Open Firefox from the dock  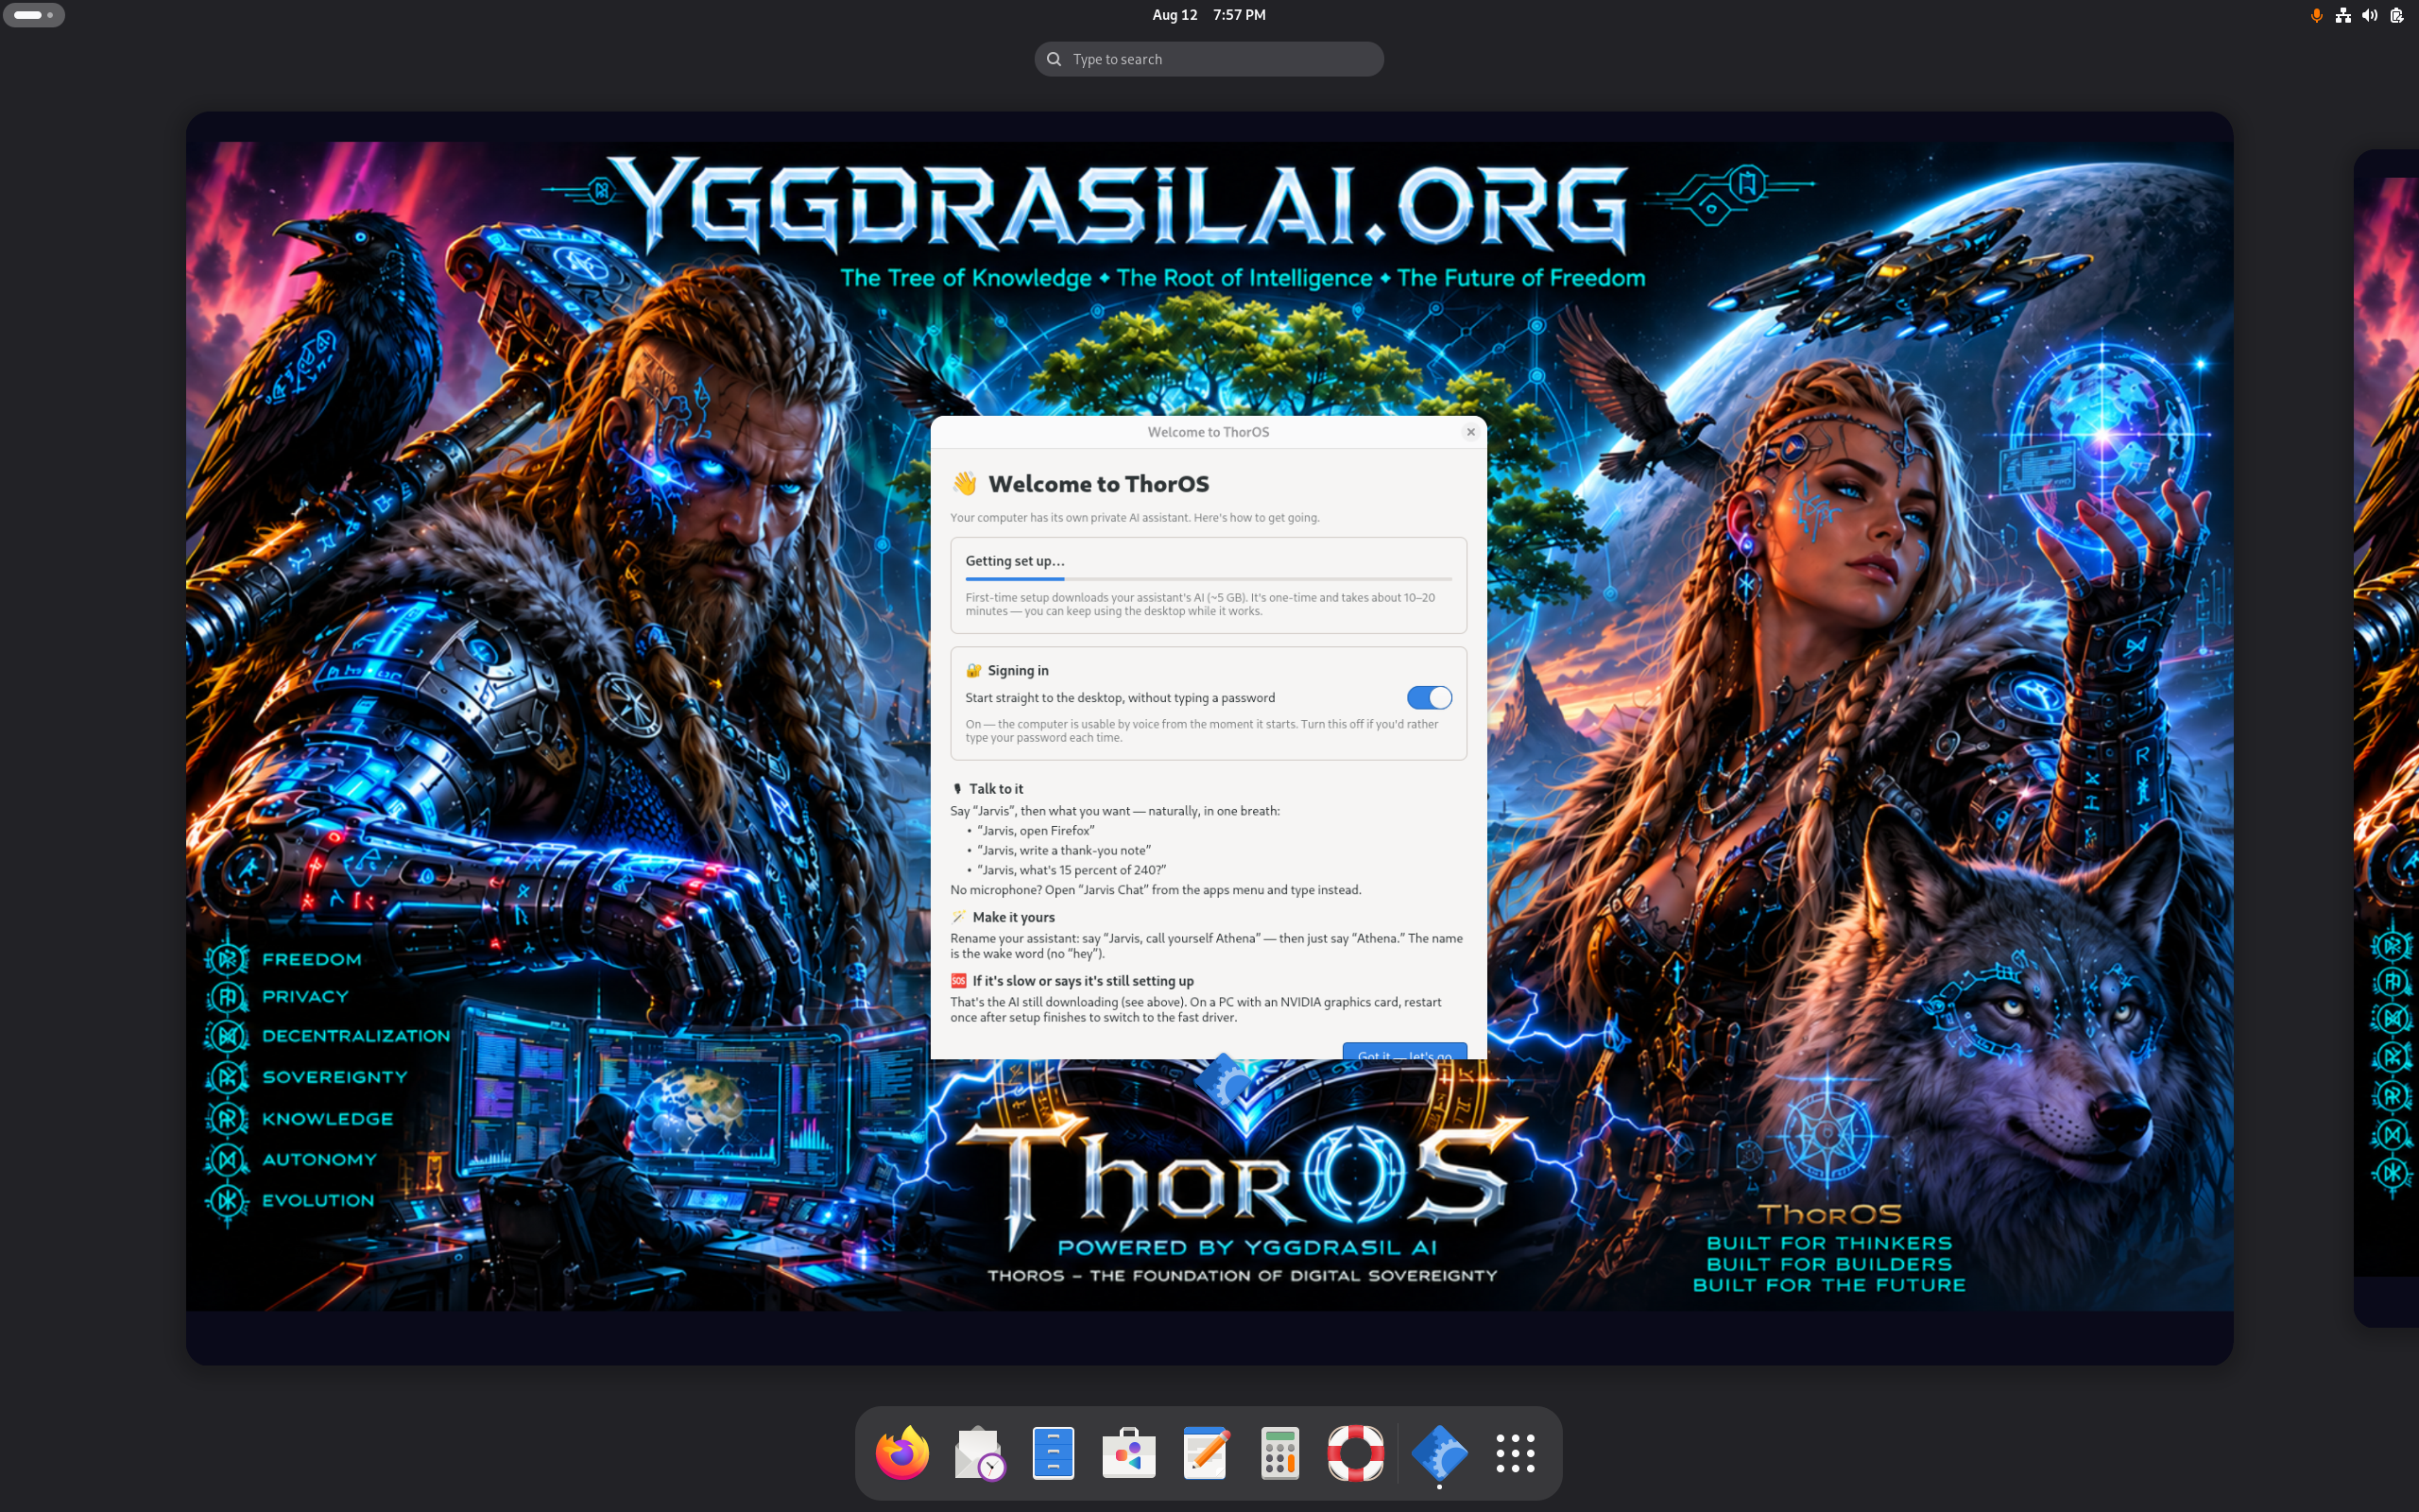(901, 1452)
